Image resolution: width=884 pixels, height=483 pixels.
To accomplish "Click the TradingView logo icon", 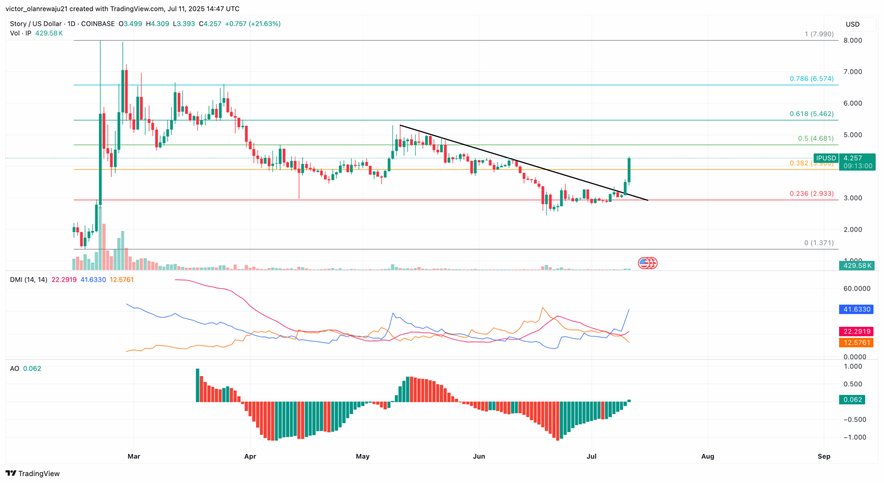I will coord(11,474).
